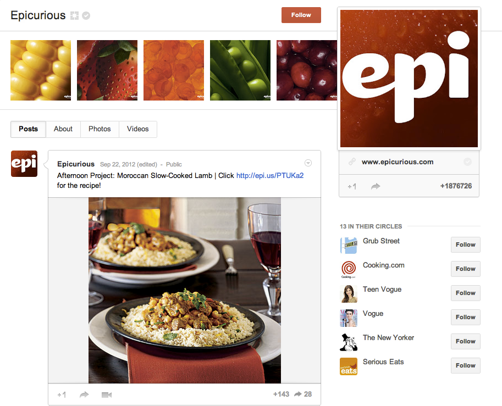Open the post options dropdown arrow
Viewport: 502px width, 406px height.
click(308, 163)
